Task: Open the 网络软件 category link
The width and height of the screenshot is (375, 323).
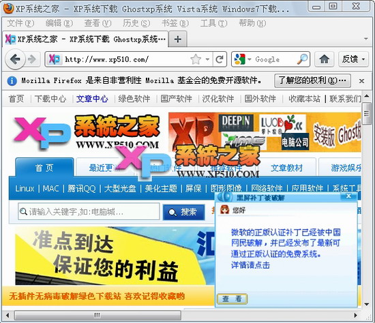Action: tap(267, 188)
